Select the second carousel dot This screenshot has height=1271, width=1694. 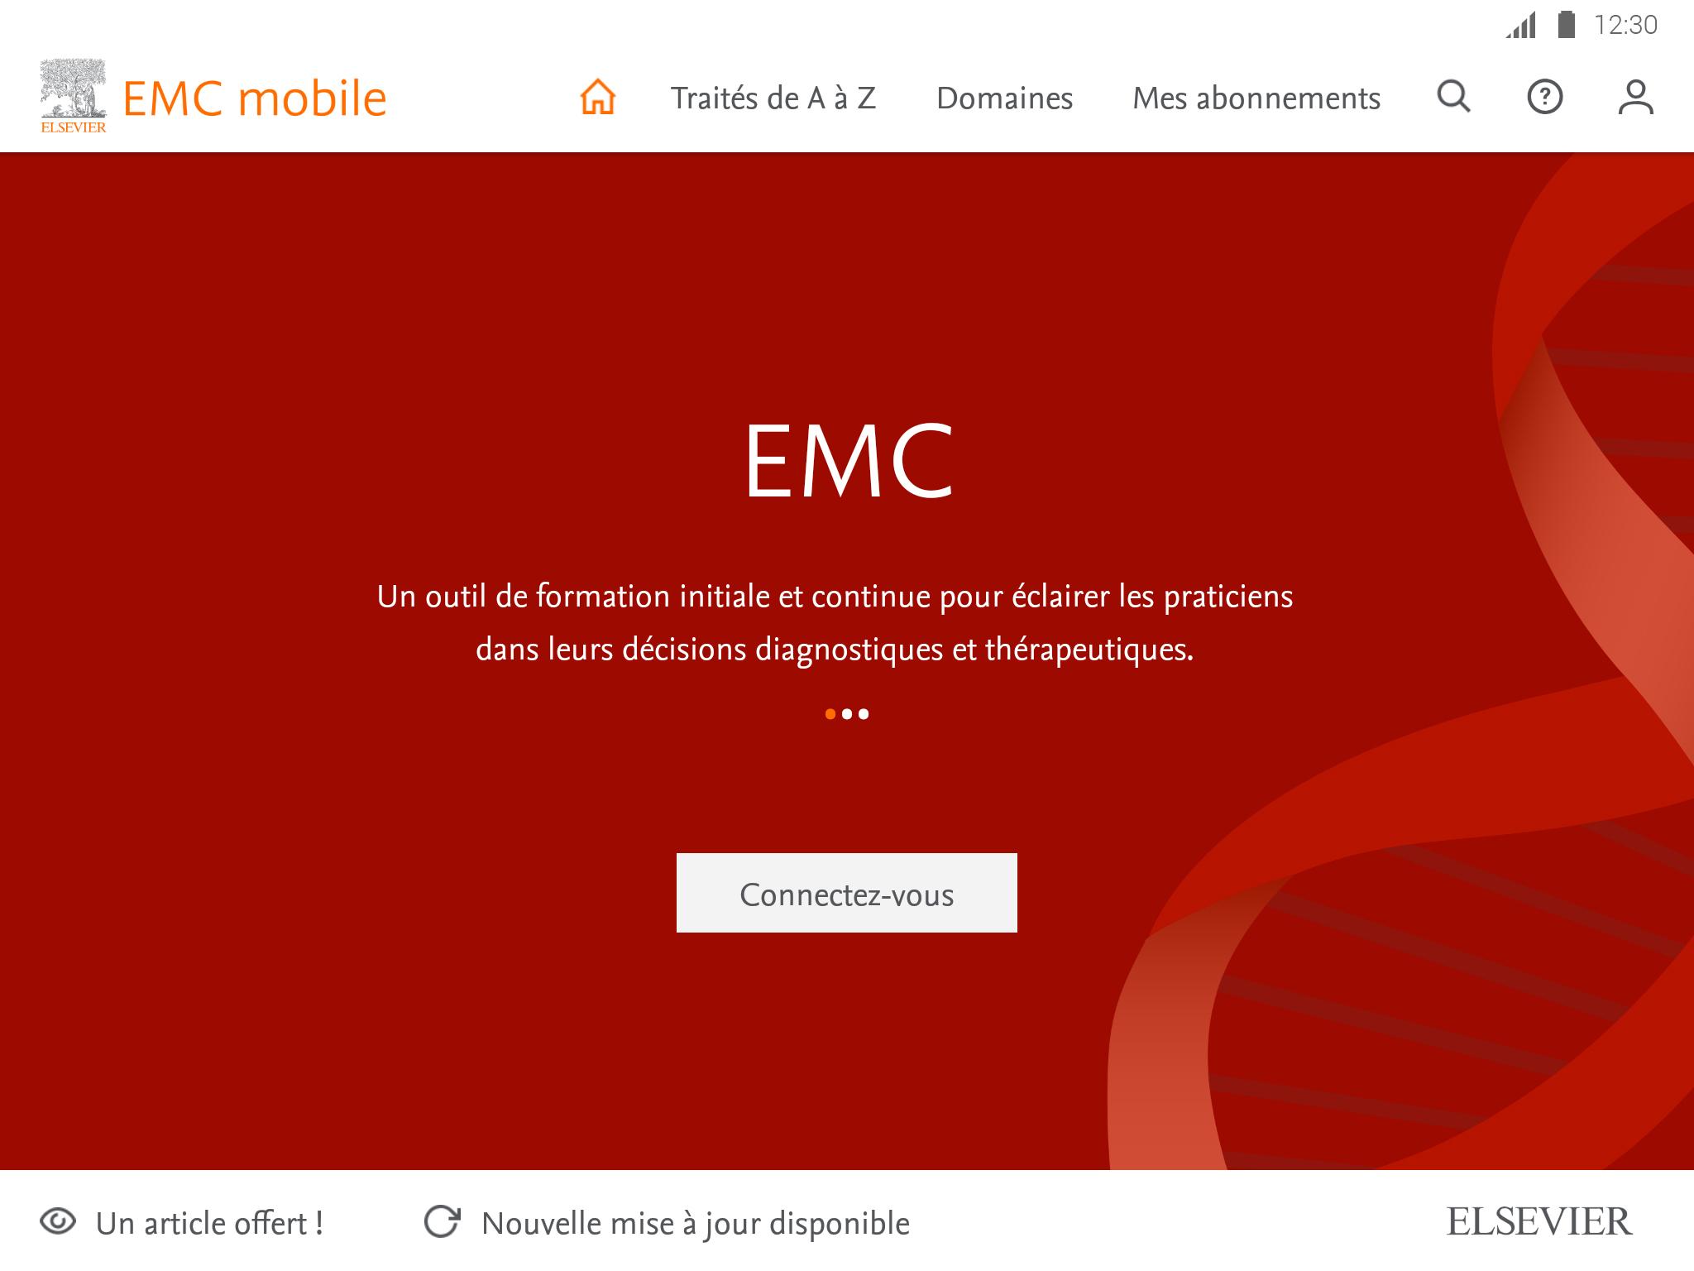(x=847, y=714)
